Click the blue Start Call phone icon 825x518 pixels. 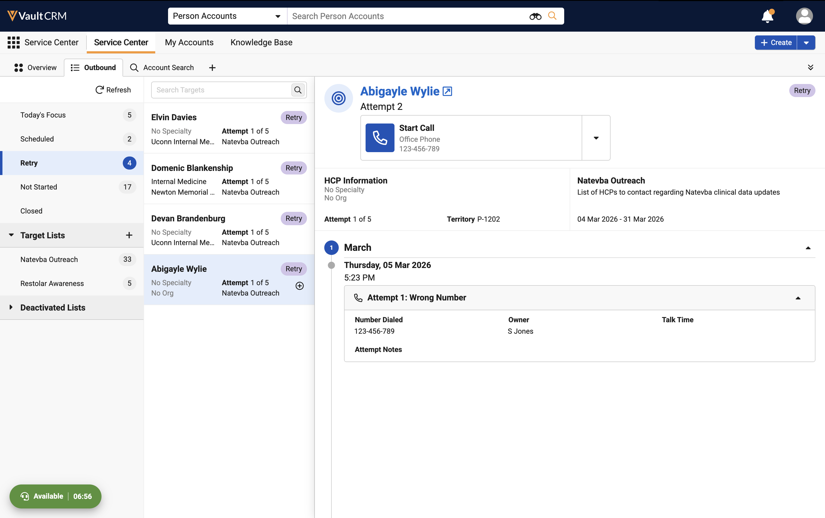(379, 138)
